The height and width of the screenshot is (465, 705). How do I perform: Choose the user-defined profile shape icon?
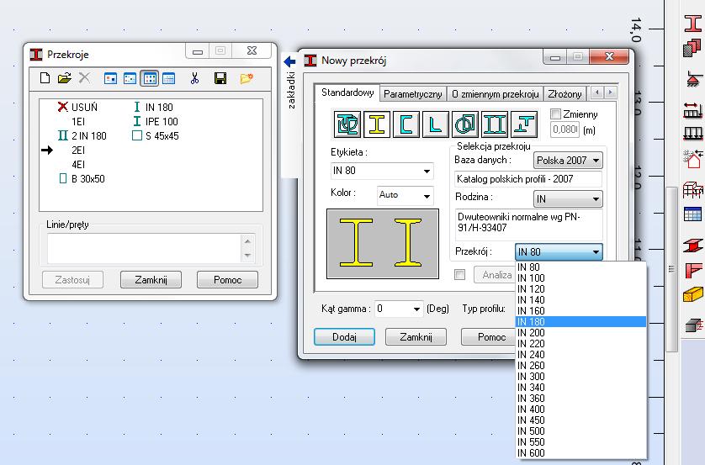click(x=347, y=124)
